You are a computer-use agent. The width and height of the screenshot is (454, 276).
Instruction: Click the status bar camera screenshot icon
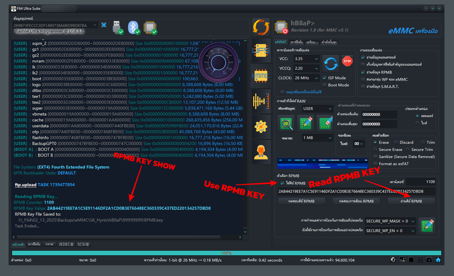point(429,260)
